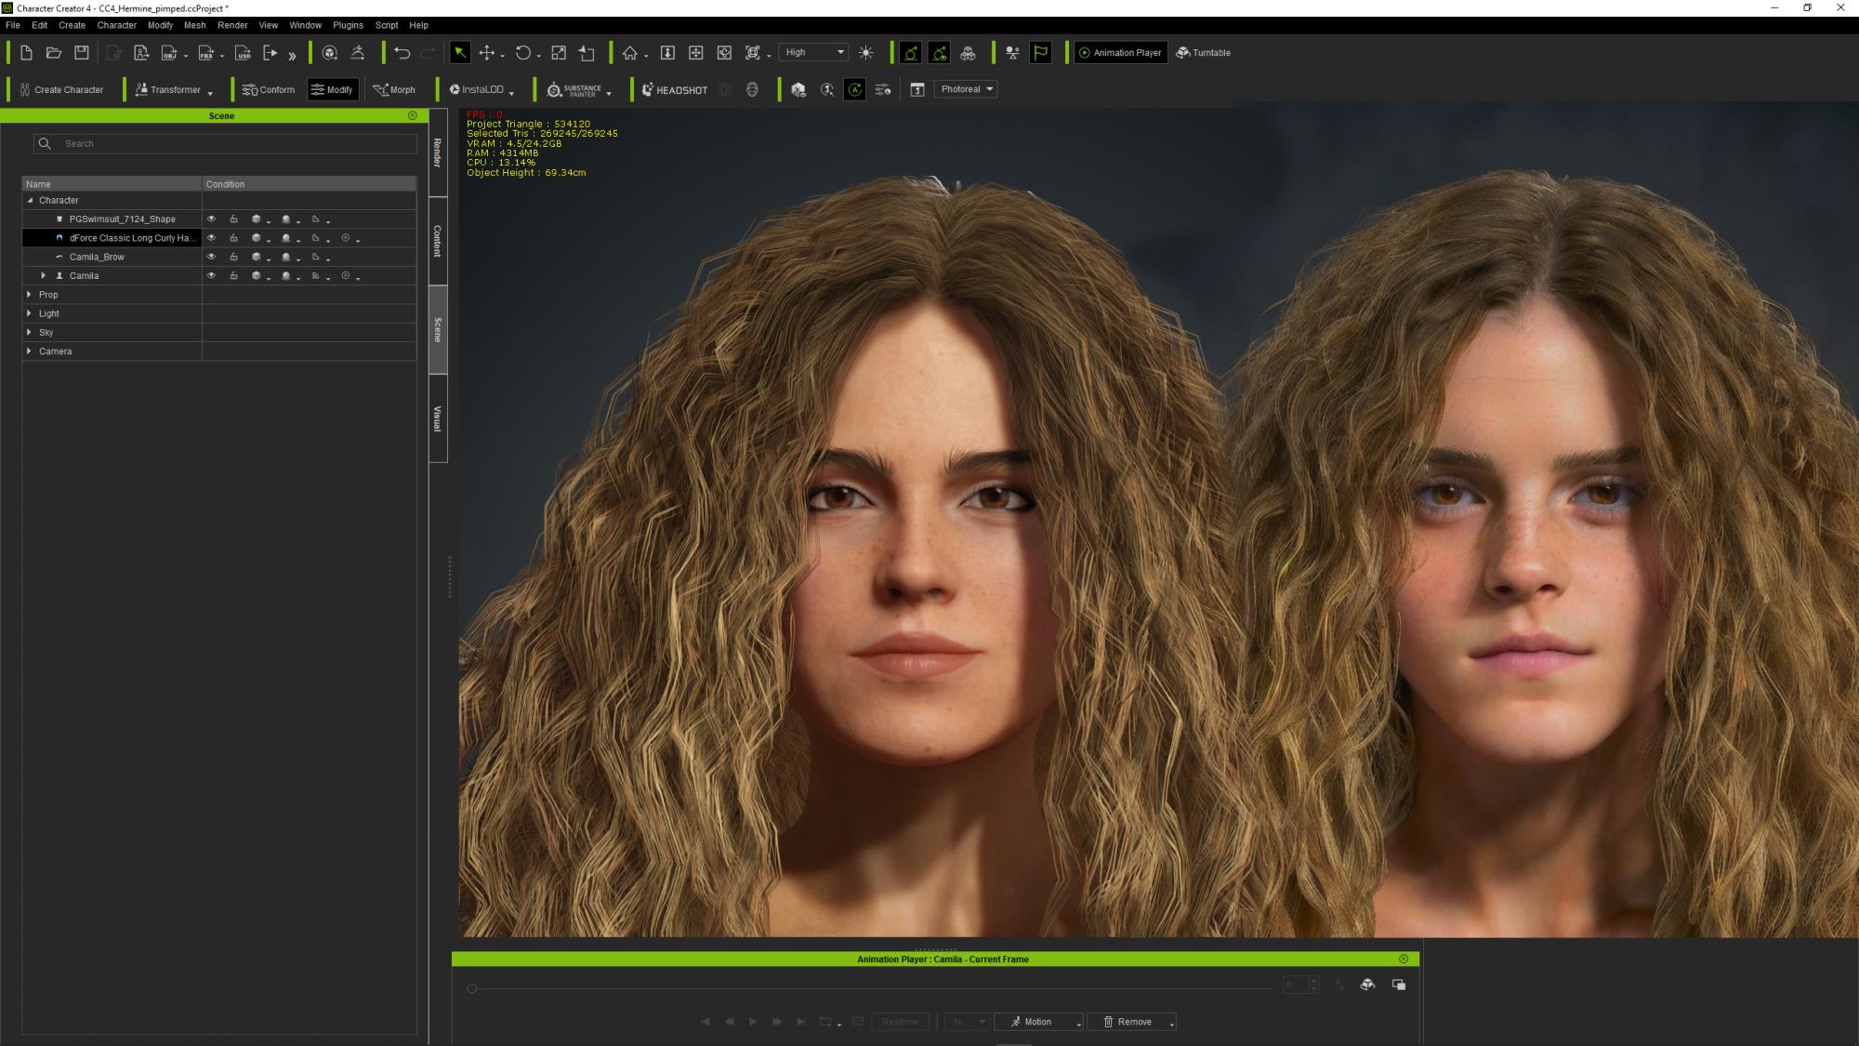Click the Transformer button
Screen dimensions: 1859x1046
[173, 90]
